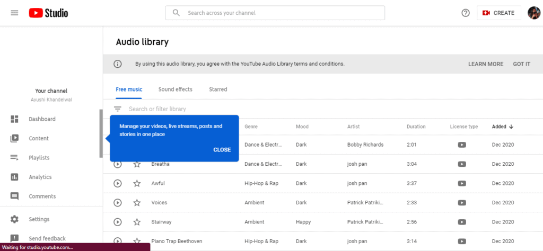Click the Artist column header
Screen dimensions: 543x251
354,127
